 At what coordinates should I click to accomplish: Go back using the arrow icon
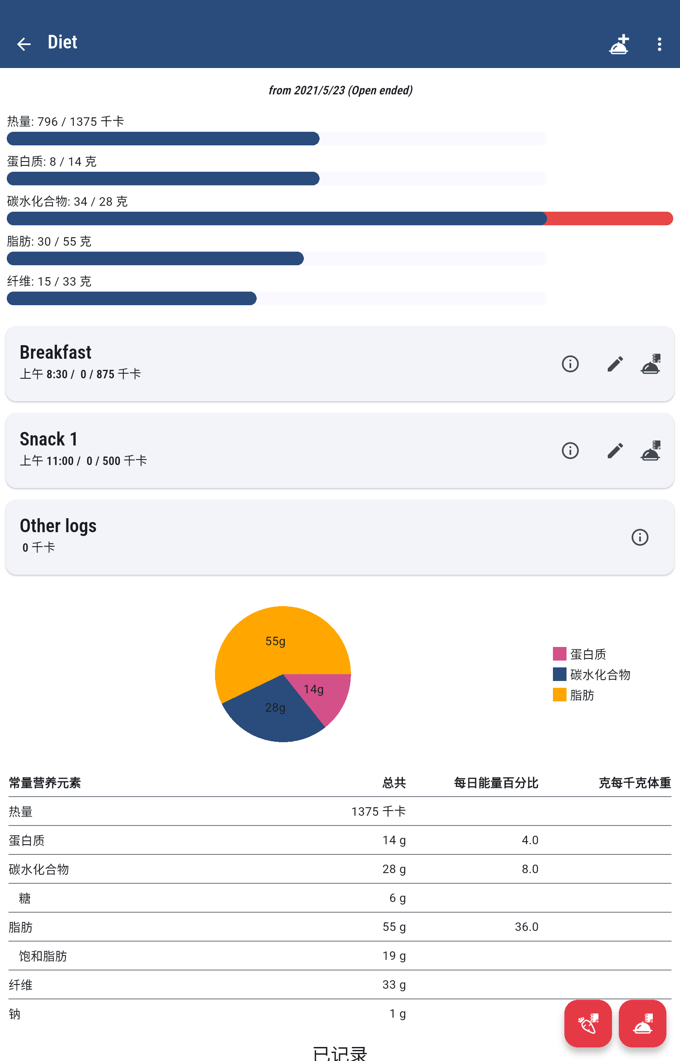tap(23, 44)
